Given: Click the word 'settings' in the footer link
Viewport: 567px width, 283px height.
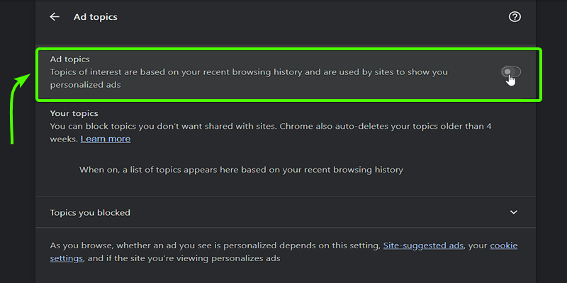Looking at the screenshot, I should [67, 258].
